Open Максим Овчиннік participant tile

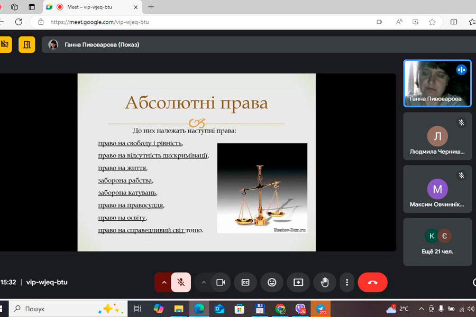click(x=437, y=189)
